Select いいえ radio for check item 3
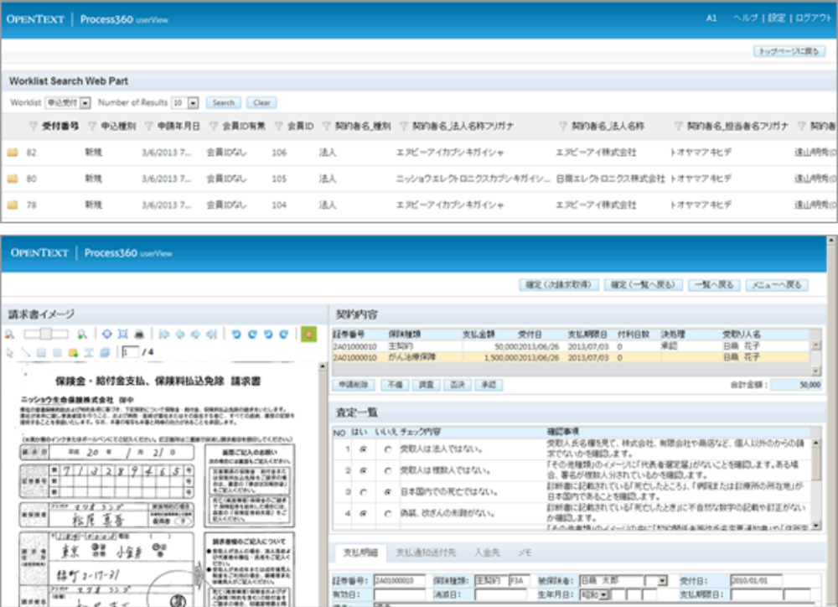 (388, 492)
